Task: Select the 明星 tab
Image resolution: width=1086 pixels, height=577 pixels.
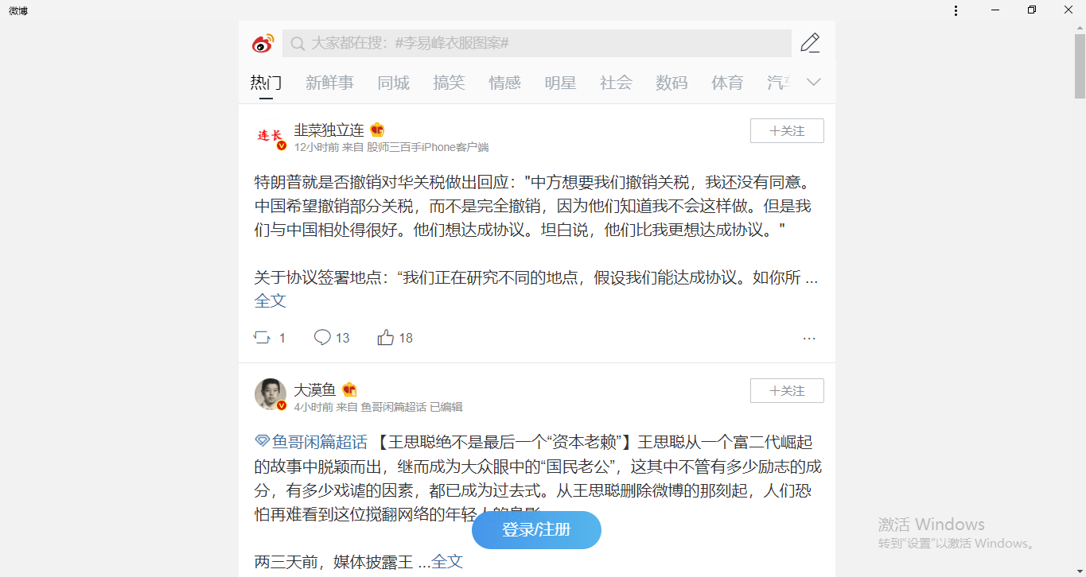Action: [560, 83]
